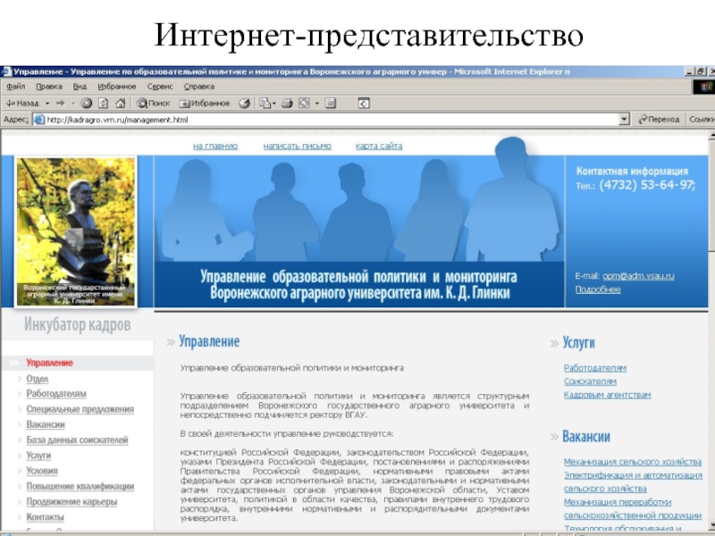Click the Управление page heading
The image size is (715, 536).
(x=209, y=342)
